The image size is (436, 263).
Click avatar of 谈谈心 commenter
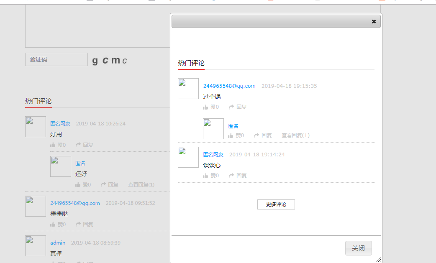coord(188,157)
